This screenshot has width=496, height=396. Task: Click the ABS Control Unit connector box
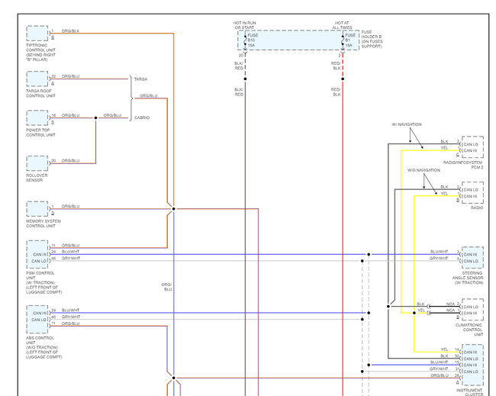(x=37, y=319)
